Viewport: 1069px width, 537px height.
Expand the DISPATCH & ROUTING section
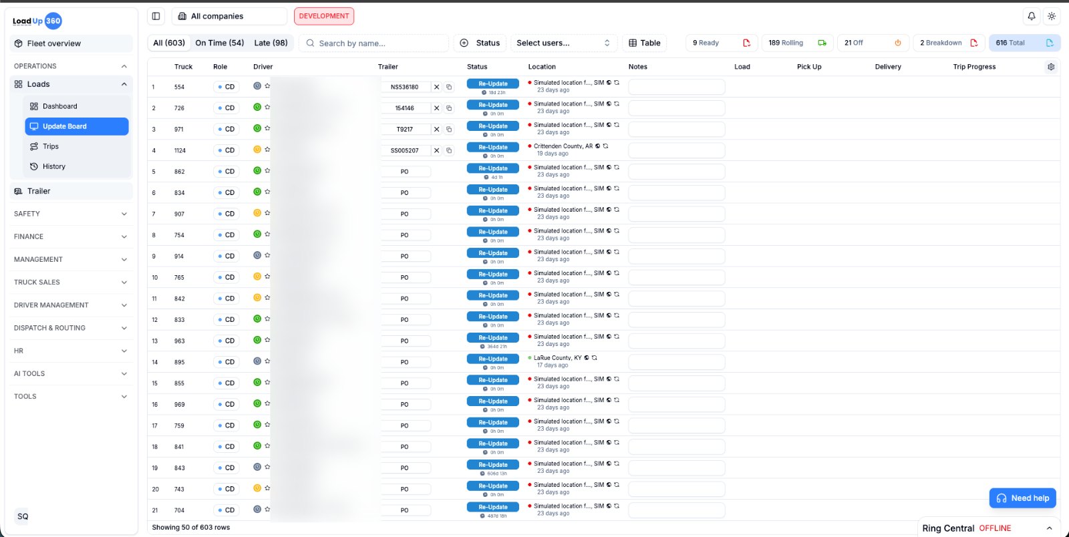pyautogui.click(x=70, y=328)
